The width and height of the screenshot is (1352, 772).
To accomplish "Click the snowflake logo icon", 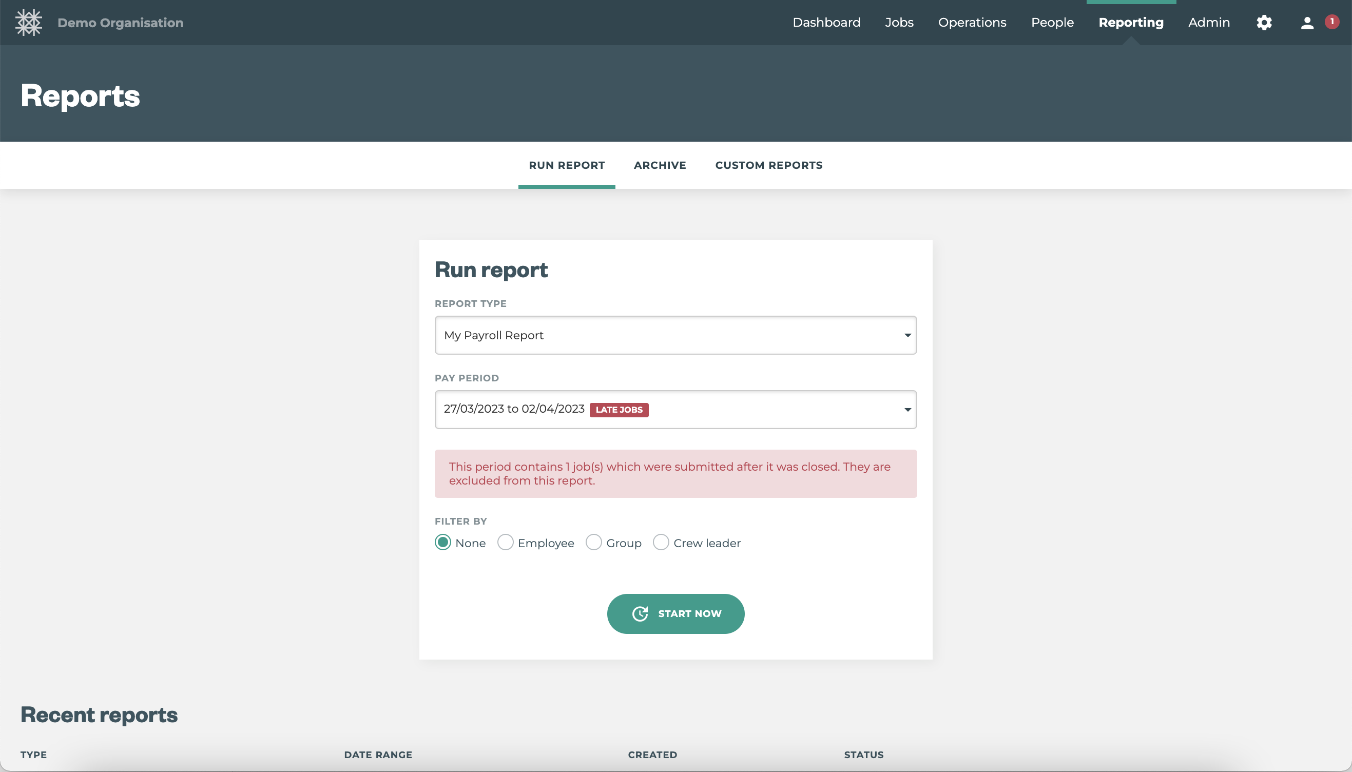I will (29, 23).
